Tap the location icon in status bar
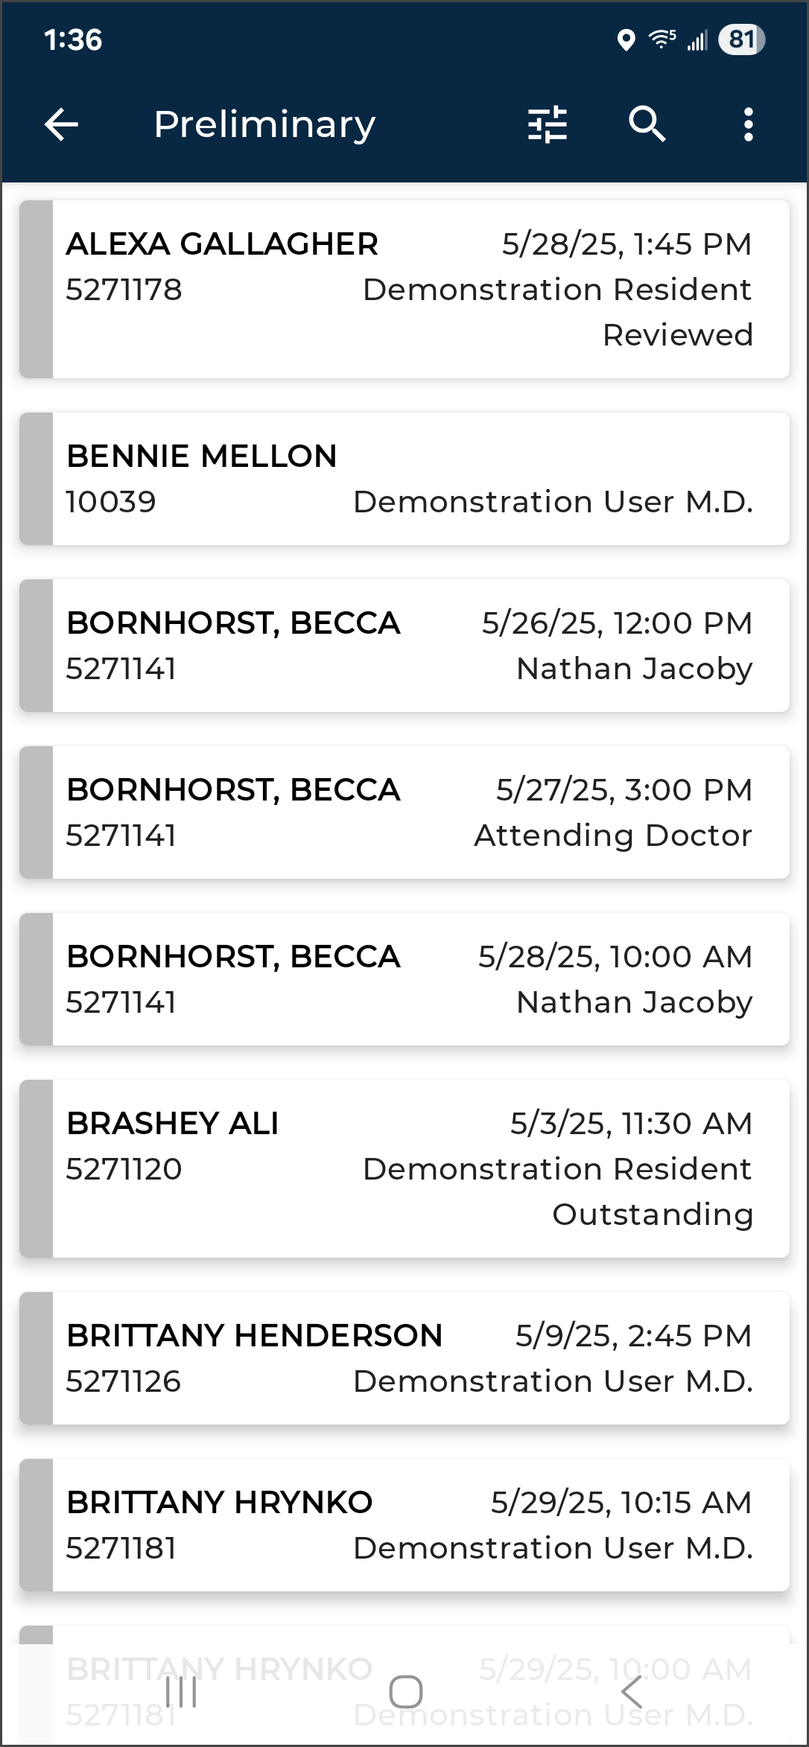809x1747 pixels. coord(626,40)
